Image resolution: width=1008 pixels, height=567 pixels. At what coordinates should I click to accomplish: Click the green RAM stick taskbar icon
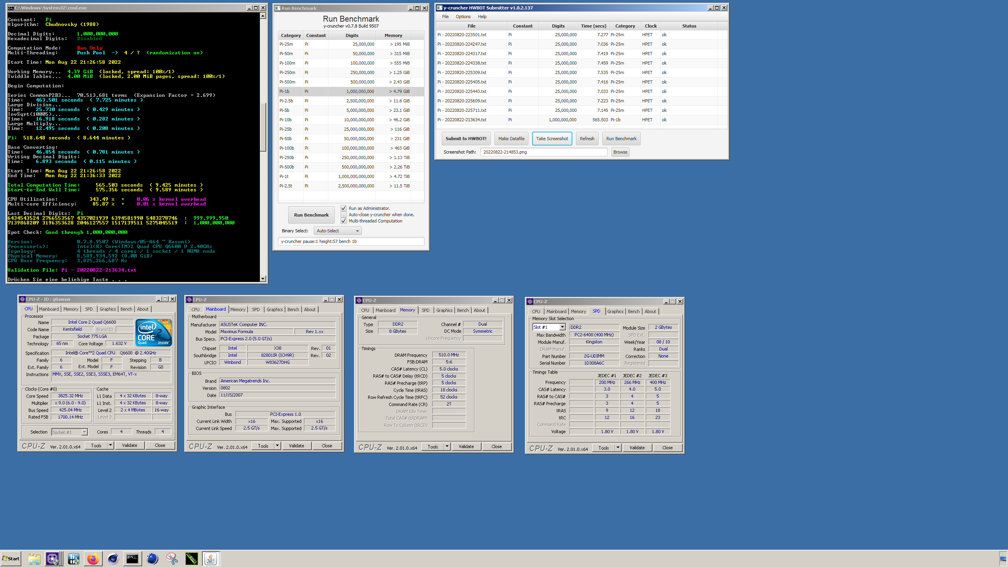(x=191, y=558)
